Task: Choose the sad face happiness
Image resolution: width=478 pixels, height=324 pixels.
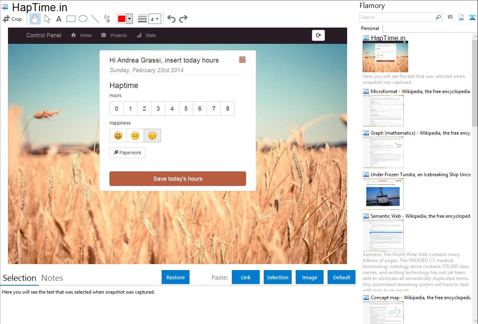Action: coord(152,135)
